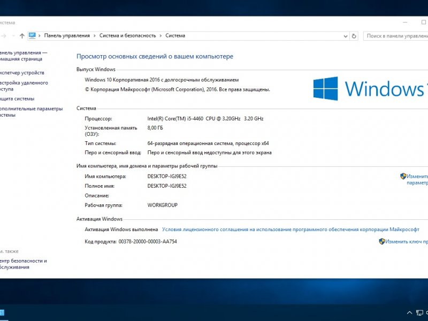Open Система и безопасность breadcrumb item
This screenshot has height=321, width=428.
pyautogui.click(x=127, y=35)
